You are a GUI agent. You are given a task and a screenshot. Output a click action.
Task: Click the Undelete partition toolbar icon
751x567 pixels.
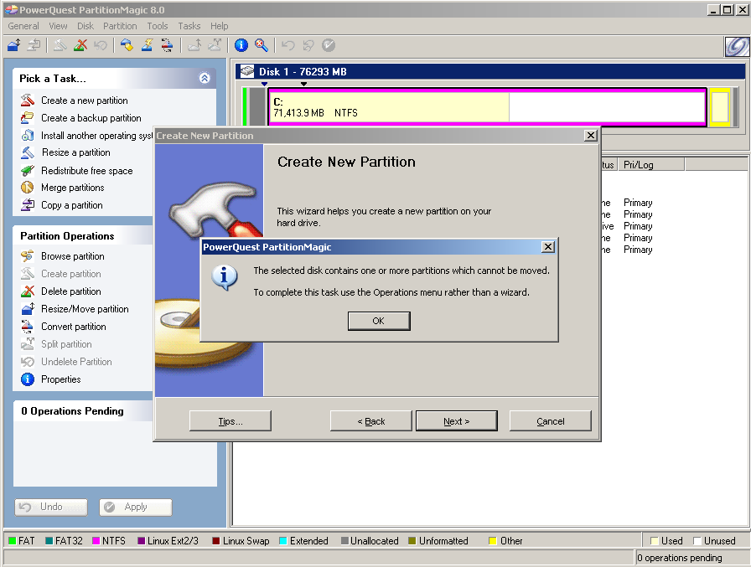tap(100, 45)
